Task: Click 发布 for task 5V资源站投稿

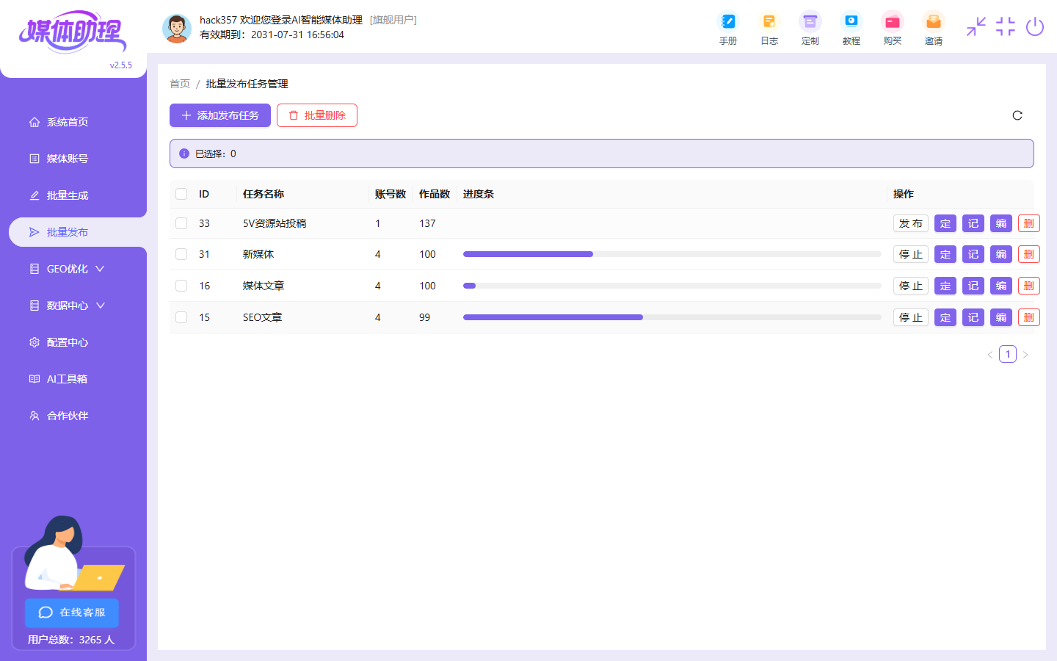Action: point(911,223)
